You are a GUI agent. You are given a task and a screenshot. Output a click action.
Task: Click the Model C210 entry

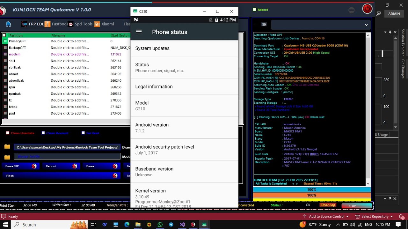[x=184, y=106]
